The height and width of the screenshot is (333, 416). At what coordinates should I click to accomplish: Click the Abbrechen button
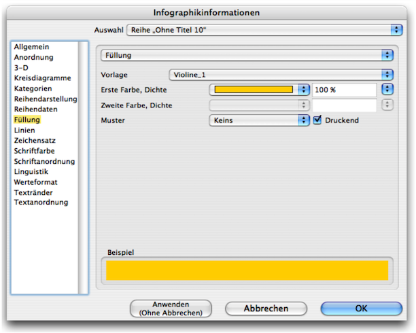[x=266, y=309]
